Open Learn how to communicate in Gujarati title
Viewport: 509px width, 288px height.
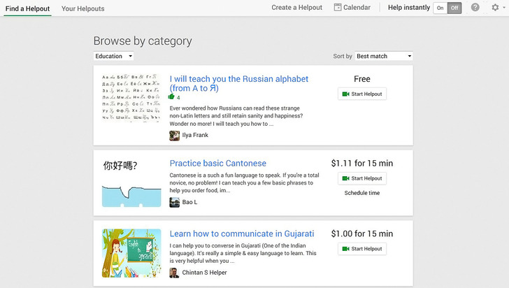[241, 233]
